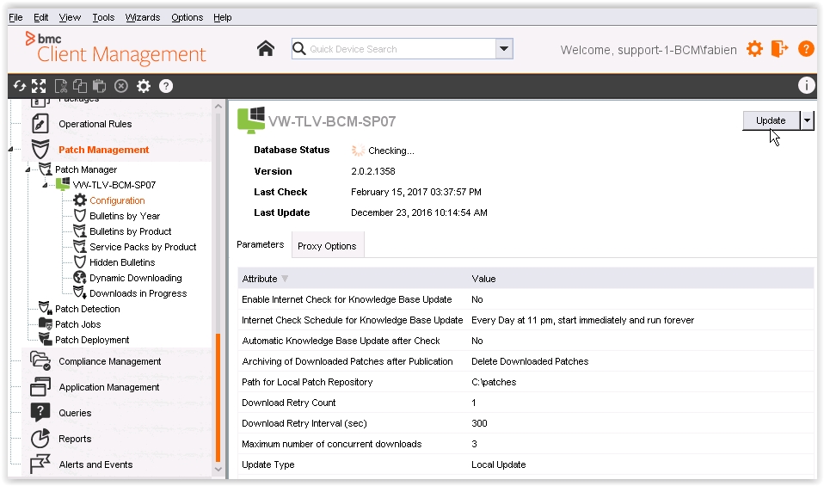The width and height of the screenshot is (824, 486).
Task: Open the toolbar Properties gear icon
Action: 144,86
